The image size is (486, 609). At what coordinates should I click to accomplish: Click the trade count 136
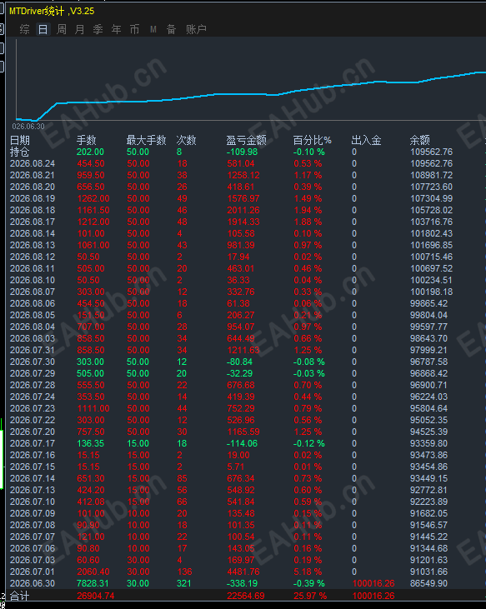[x=184, y=572]
